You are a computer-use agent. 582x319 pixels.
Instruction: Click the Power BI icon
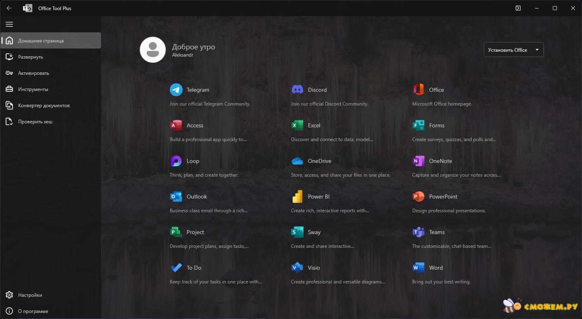(x=297, y=196)
